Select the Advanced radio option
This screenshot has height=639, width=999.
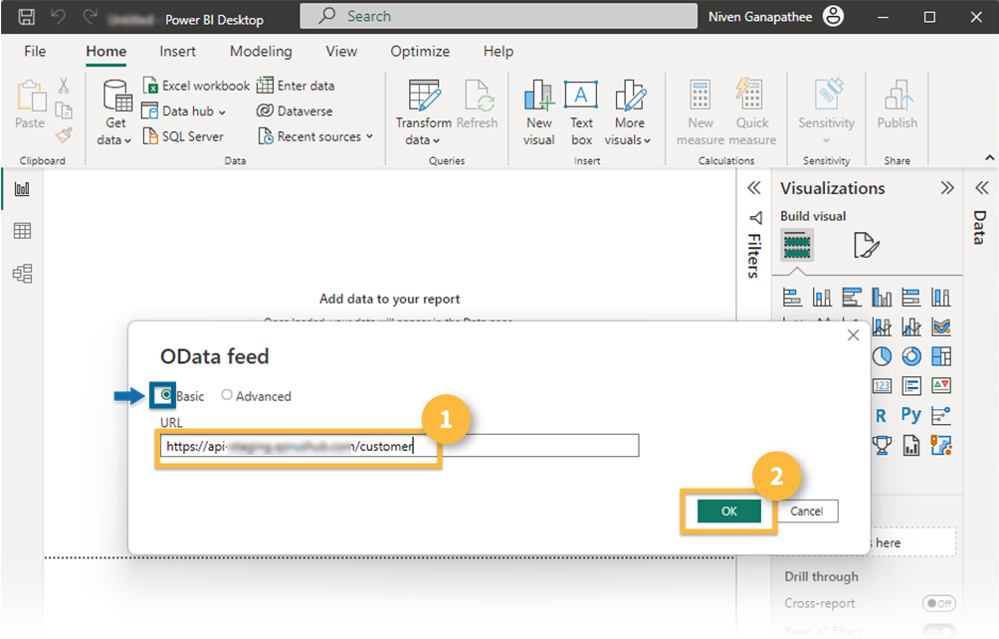tap(227, 395)
